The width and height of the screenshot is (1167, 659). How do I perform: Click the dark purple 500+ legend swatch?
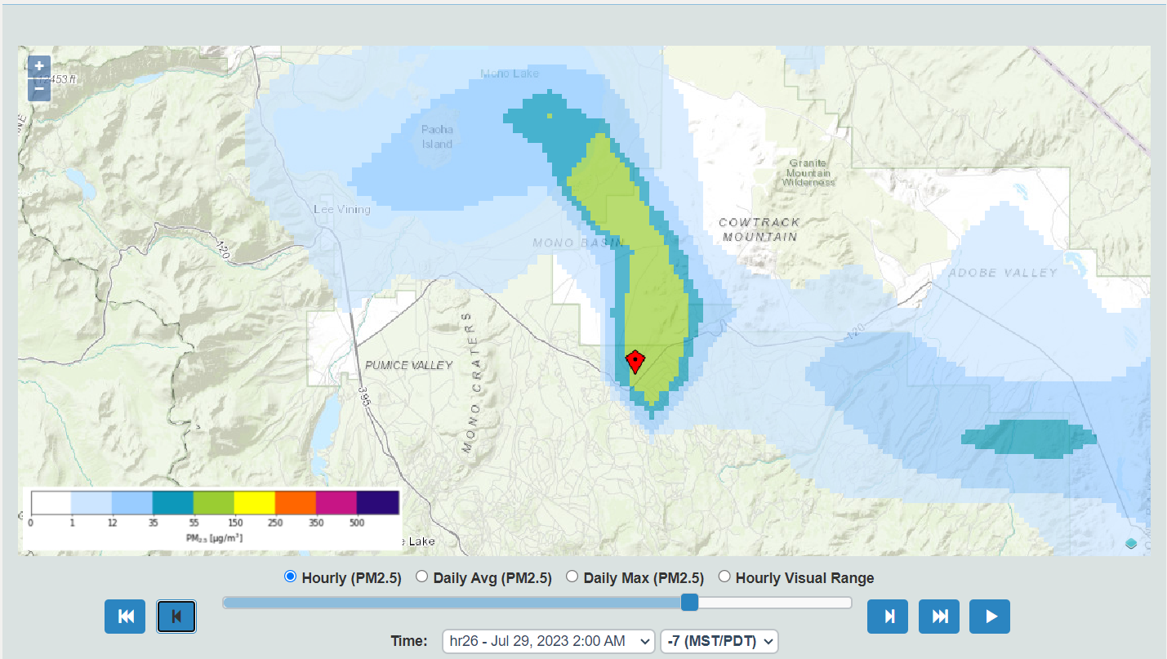pos(377,501)
